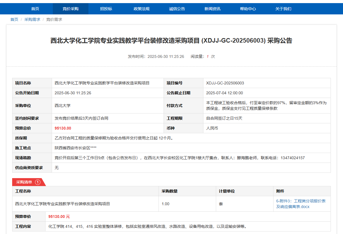Click the 附件 column header

point(280,191)
